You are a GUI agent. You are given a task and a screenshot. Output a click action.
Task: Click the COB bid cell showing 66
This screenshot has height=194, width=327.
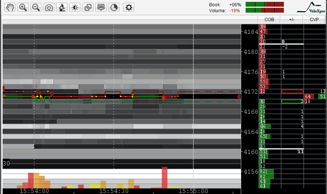pyautogui.click(x=270, y=126)
